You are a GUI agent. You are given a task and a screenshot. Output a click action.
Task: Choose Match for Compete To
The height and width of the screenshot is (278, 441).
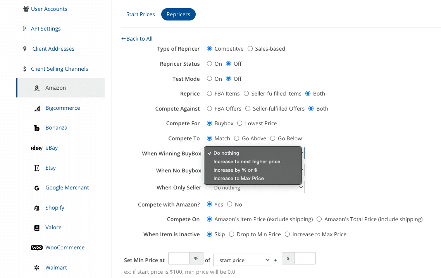pyautogui.click(x=209, y=138)
